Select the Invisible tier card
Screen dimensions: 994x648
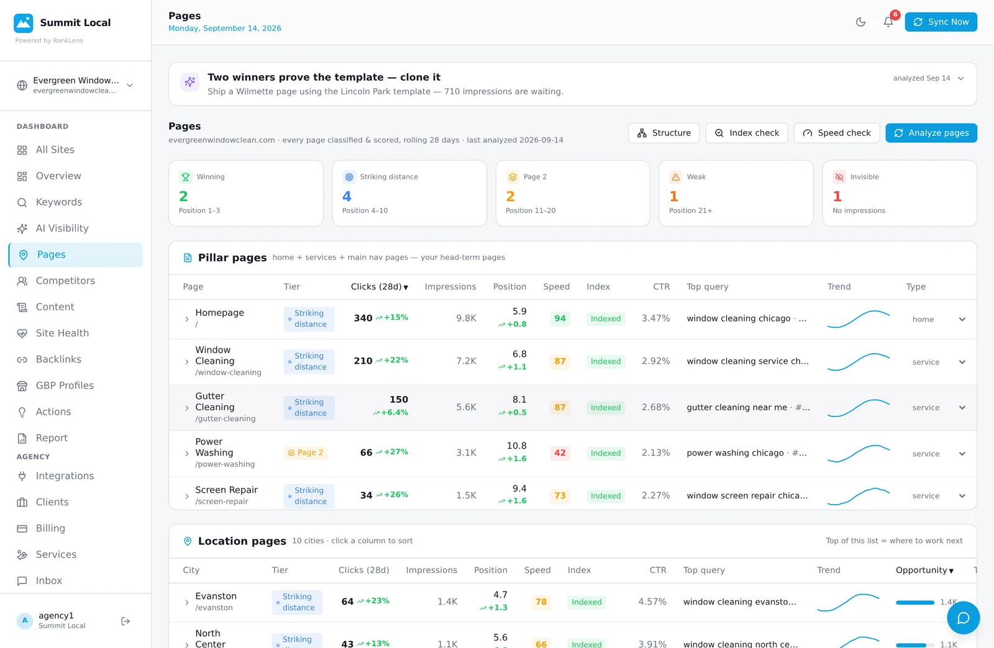pyautogui.click(x=900, y=193)
